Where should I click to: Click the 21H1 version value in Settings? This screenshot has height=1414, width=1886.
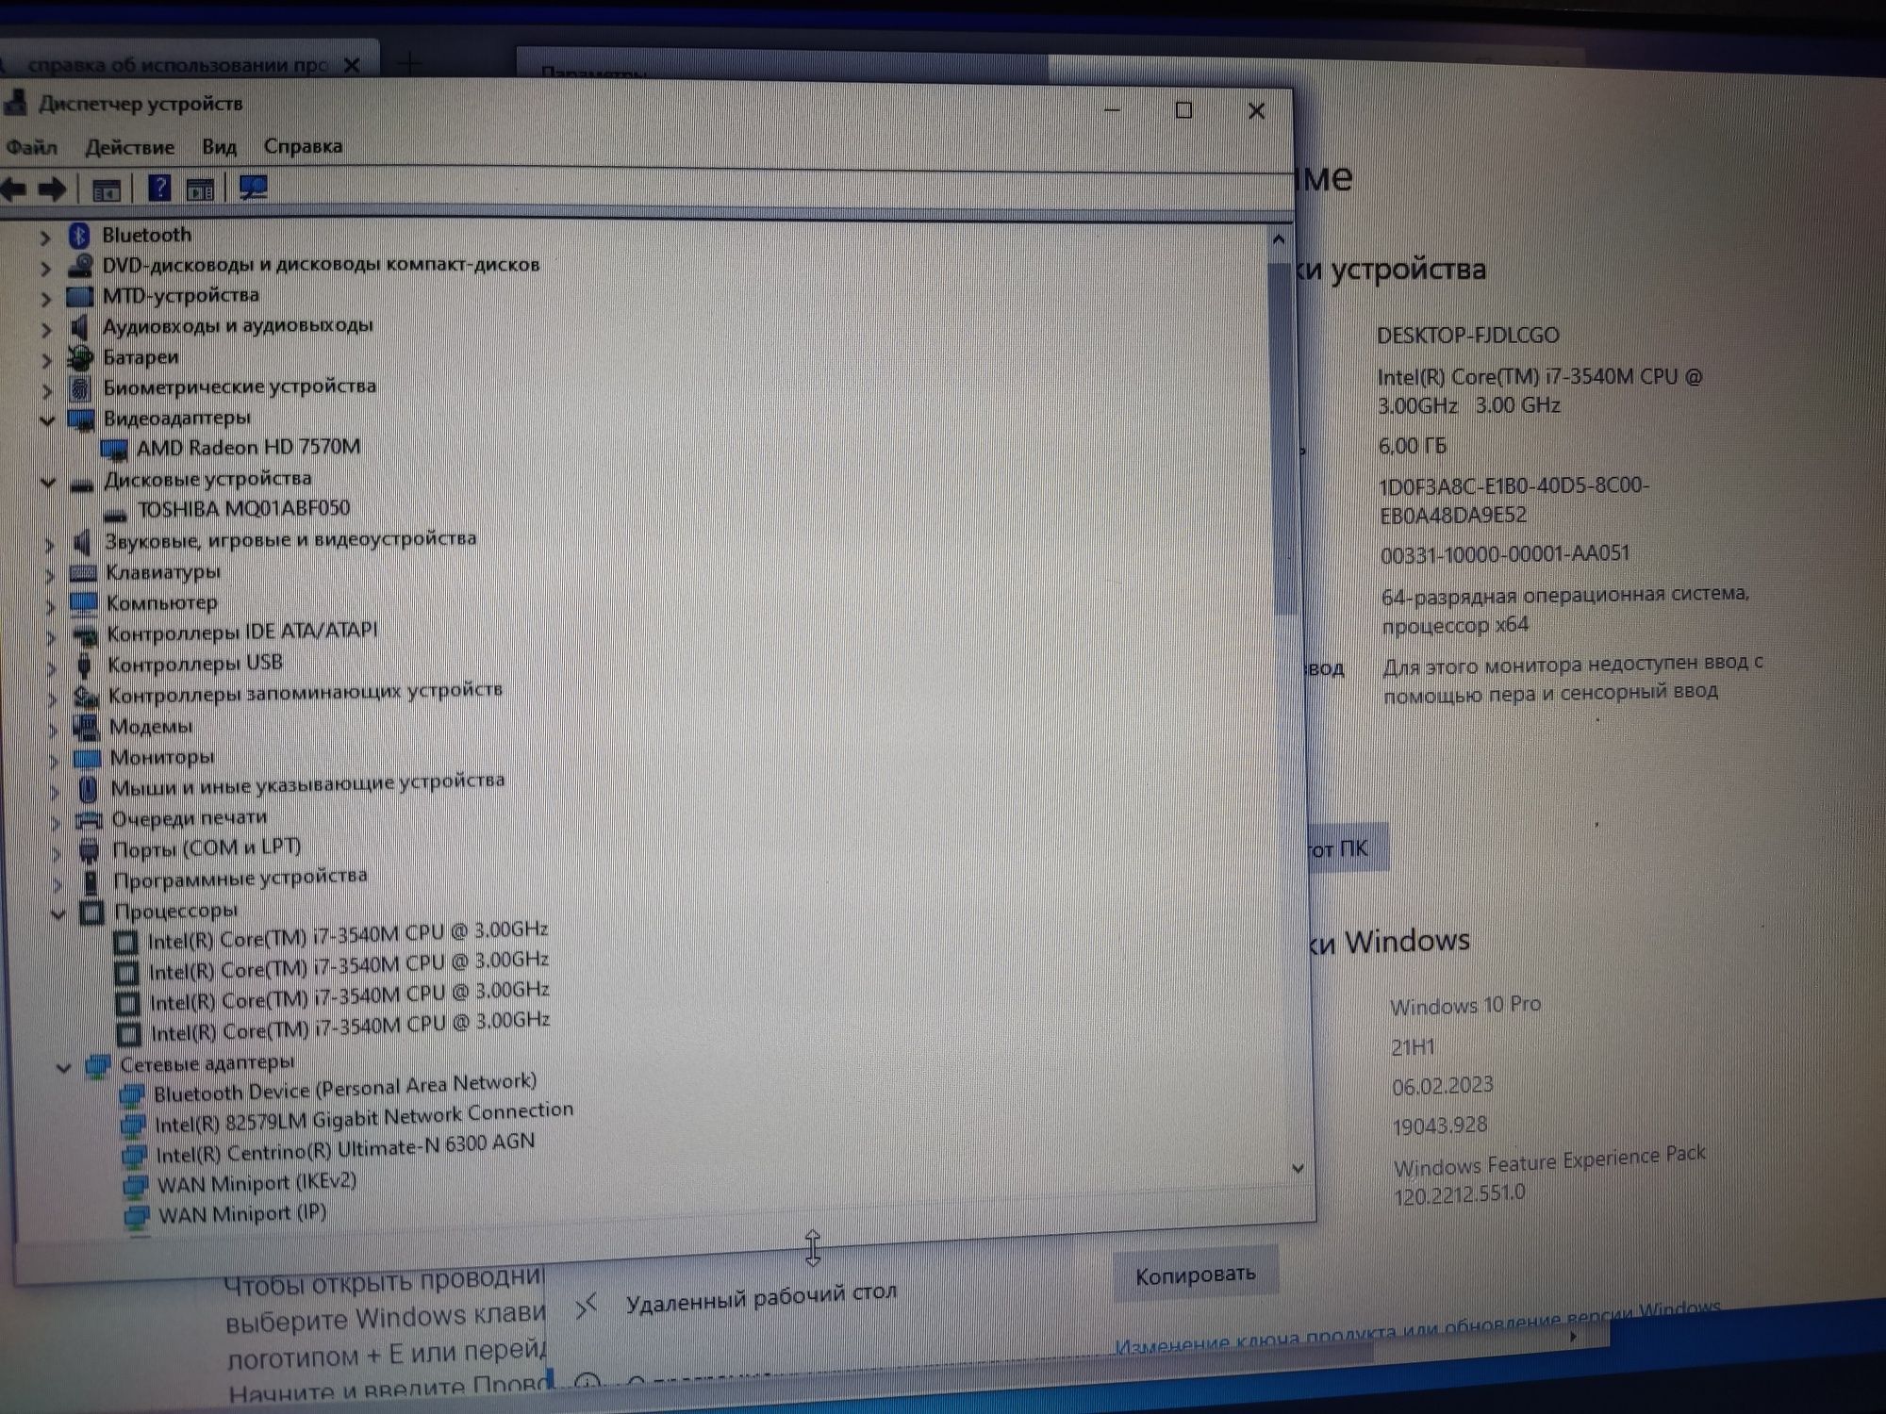[1413, 1047]
